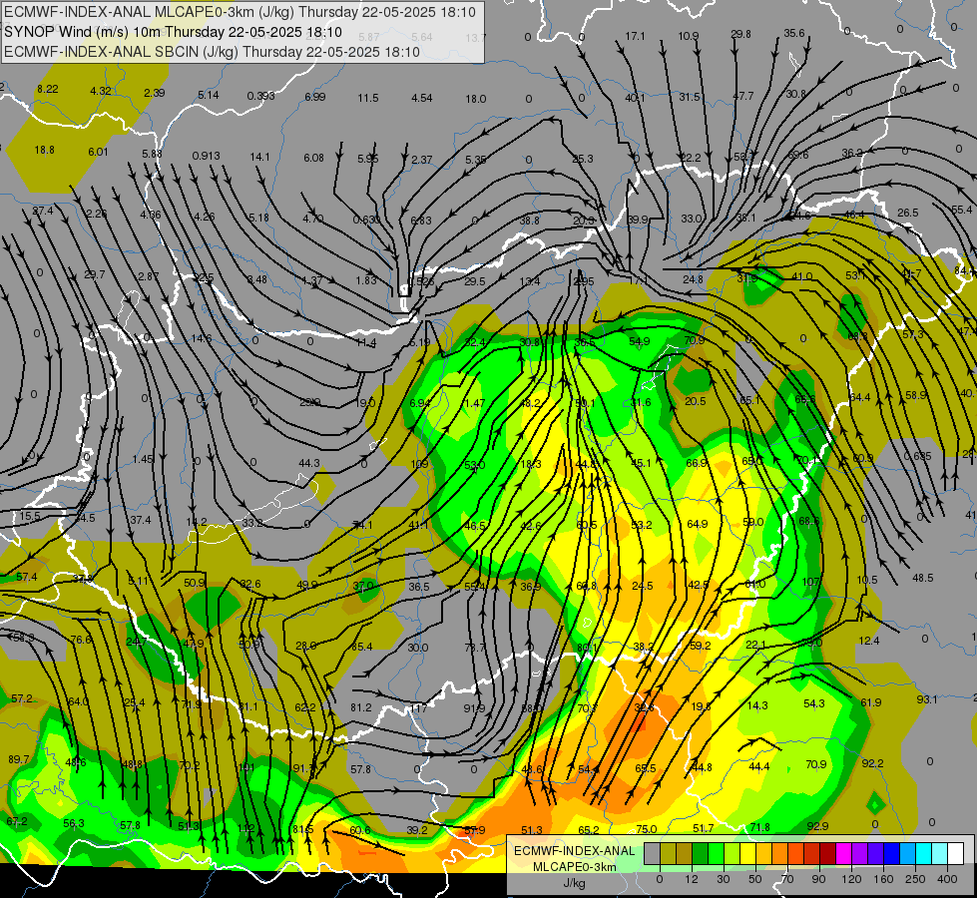Image resolution: width=977 pixels, height=898 pixels.
Task: Select the white swatch at legend end
Action: click(956, 853)
